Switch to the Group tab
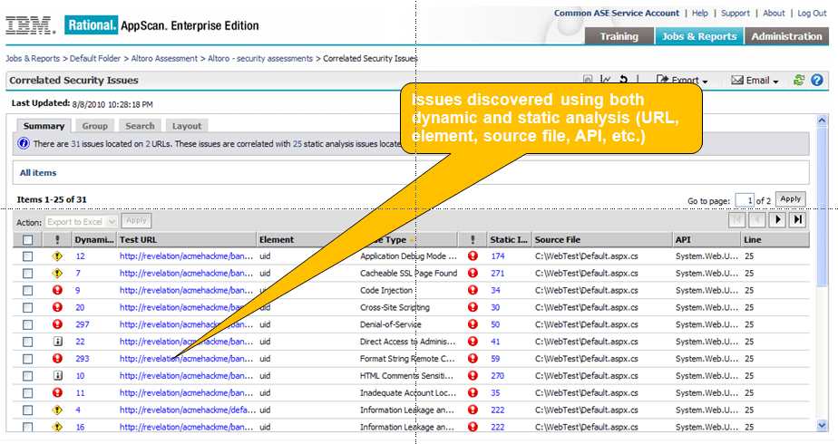 tap(94, 126)
